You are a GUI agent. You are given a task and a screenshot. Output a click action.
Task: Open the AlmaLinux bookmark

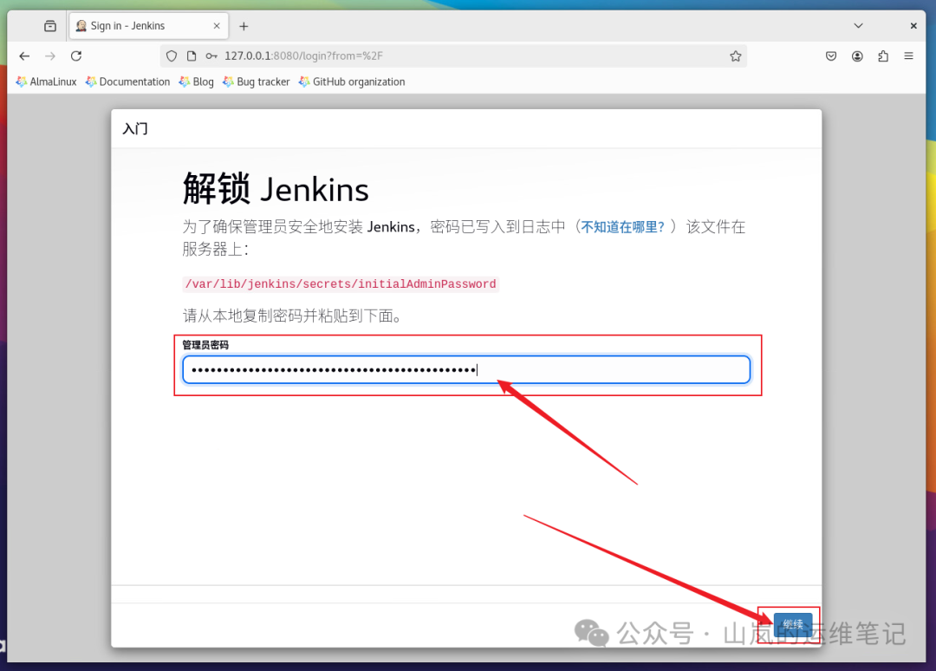[x=45, y=81]
